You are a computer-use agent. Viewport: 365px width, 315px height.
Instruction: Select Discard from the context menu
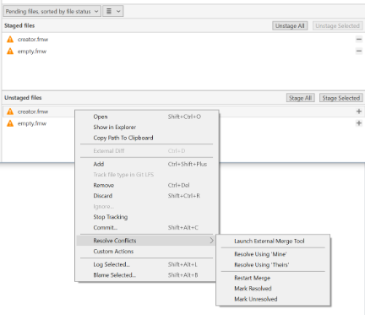(x=103, y=196)
